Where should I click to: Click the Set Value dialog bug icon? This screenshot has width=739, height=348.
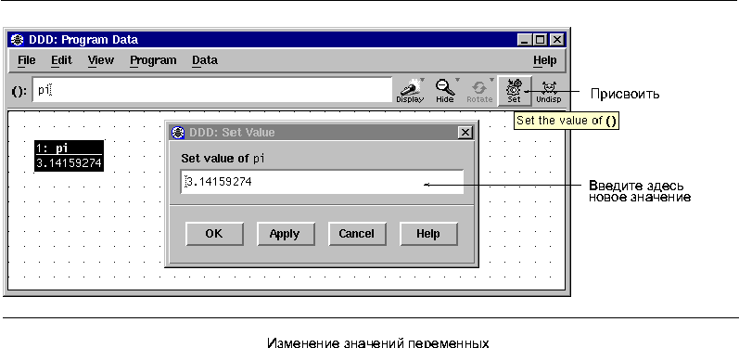click(x=178, y=133)
